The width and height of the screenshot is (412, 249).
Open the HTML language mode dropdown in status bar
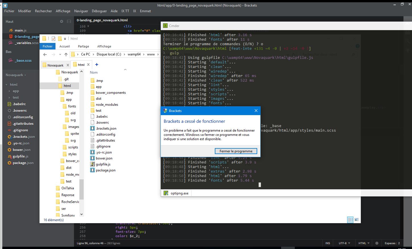(x=363, y=243)
